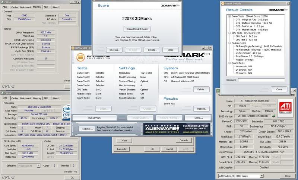This screenshot has width=298, height=180.
Task: Close the Result Details window with X
Action: pyautogui.click(x=288, y=3)
